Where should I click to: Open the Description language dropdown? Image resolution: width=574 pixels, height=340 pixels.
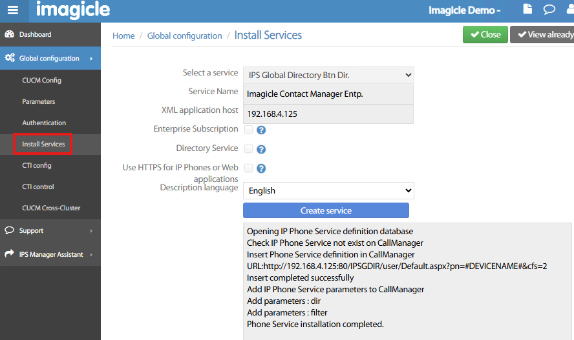point(328,190)
